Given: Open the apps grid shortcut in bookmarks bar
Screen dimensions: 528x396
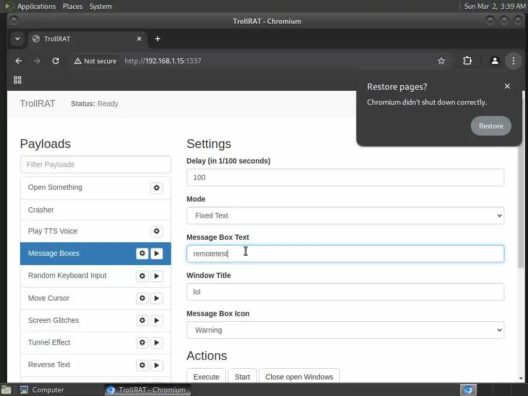Looking at the screenshot, I should point(18,80).
